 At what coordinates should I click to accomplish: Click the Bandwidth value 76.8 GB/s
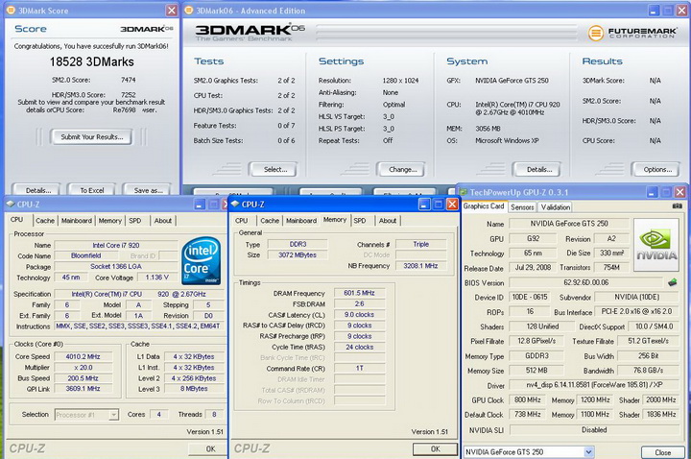tap(648, 371)
